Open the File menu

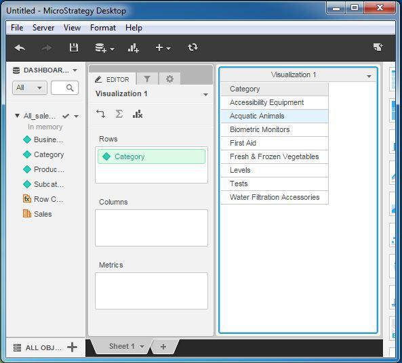pos(17,28)
